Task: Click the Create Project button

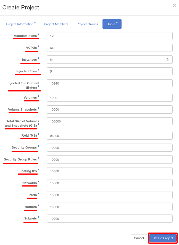Action: 163,238
